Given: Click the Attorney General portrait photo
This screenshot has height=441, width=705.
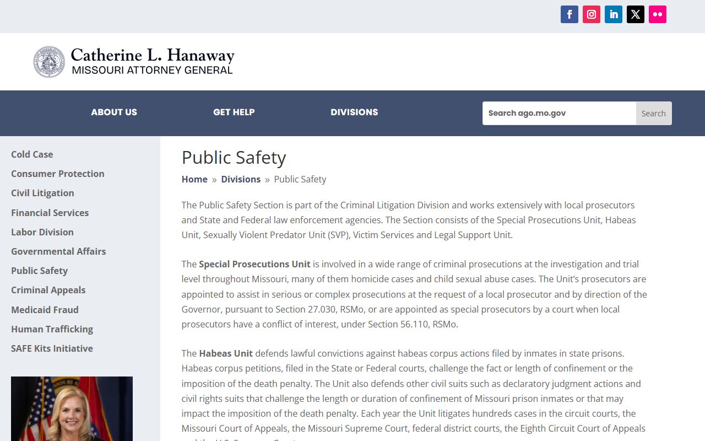Looking at the screenshot, I should coord(72,408).
